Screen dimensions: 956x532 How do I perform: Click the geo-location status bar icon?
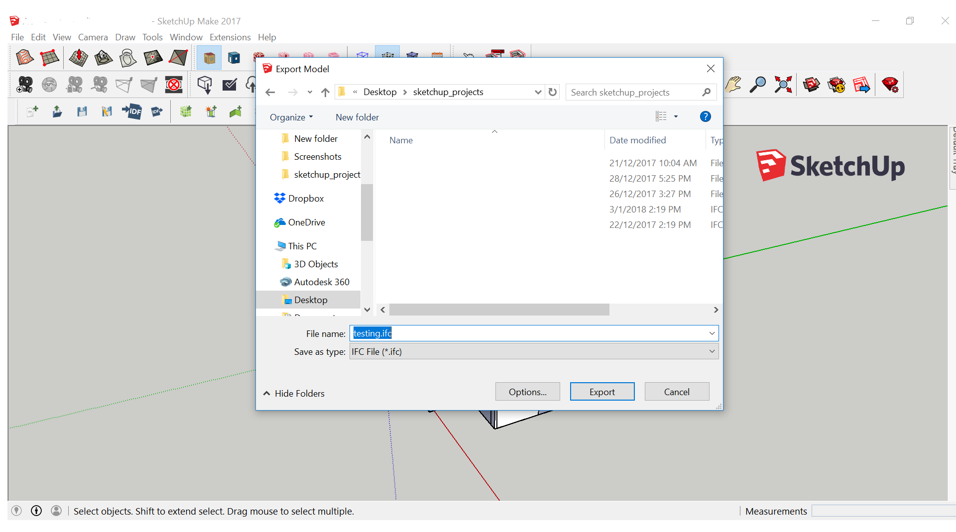click(16, 511)
